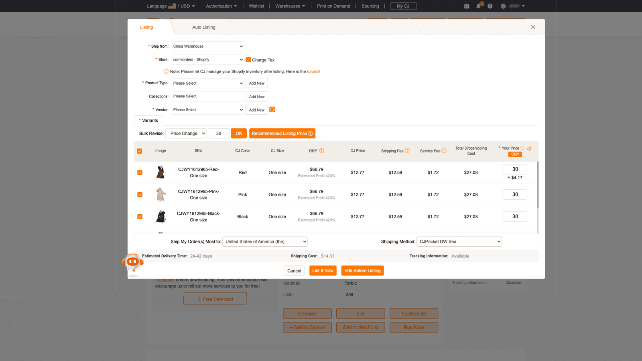Switch to the Auto Listing tab
The height and width of the screenshot is (361, 642).
tap(203, 27)
